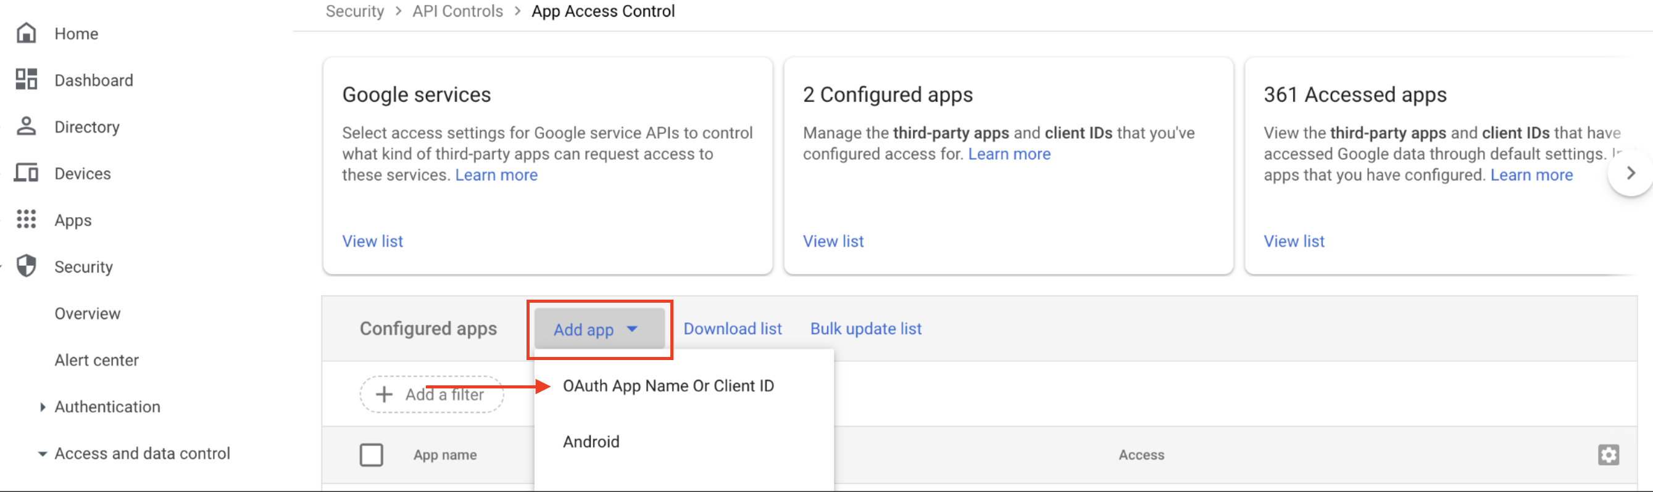The height and width of the screenshot is (492, 1653).
Task: Open Learn more in Configured apps card
Action: 1009,154
